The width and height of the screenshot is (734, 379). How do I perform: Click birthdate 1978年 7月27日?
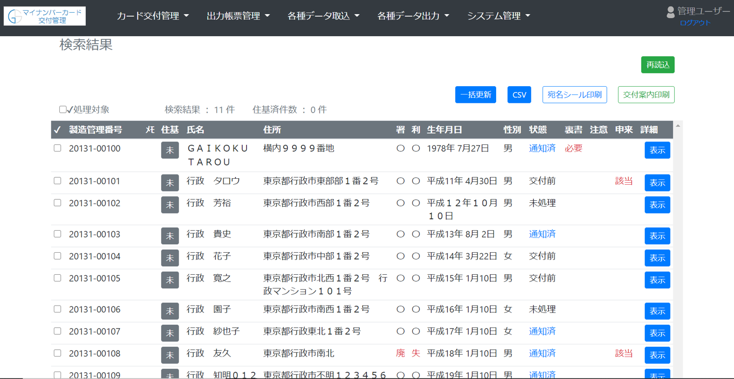click(458, 148)
